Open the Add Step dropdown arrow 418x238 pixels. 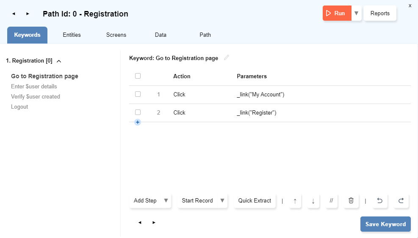point(166,201)
